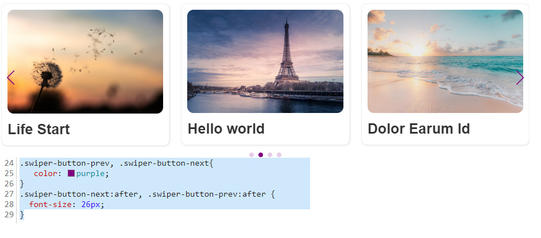Open the dandelion sunset image

pyautogui.click(x=85, y=61)
